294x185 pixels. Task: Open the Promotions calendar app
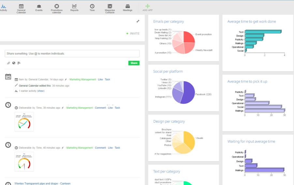57,9
